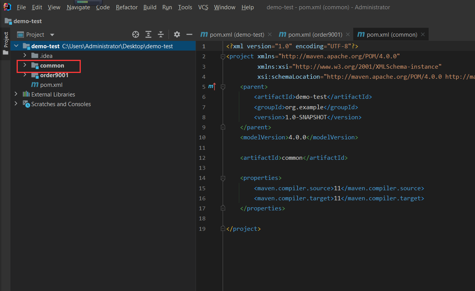
Task: Click modelVersion value 4.0.0
Action: [x=297, y=137]
